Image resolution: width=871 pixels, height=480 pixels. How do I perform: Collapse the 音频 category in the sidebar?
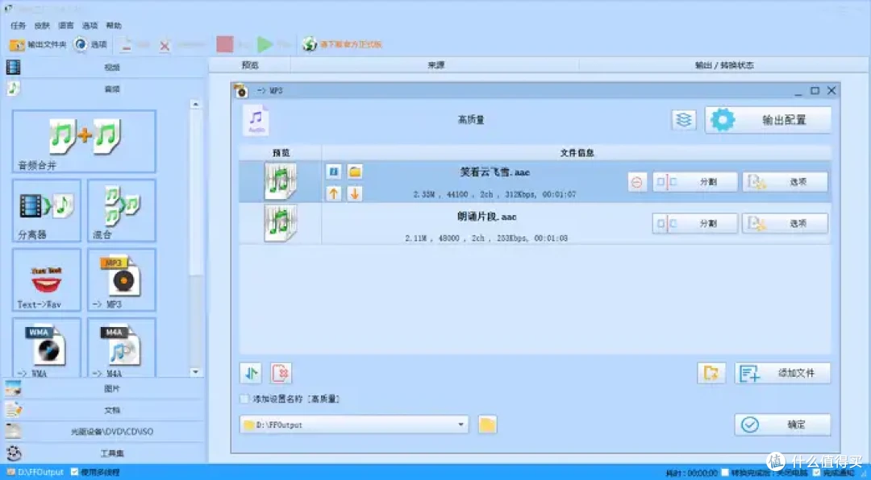click(x=103, y=89)
